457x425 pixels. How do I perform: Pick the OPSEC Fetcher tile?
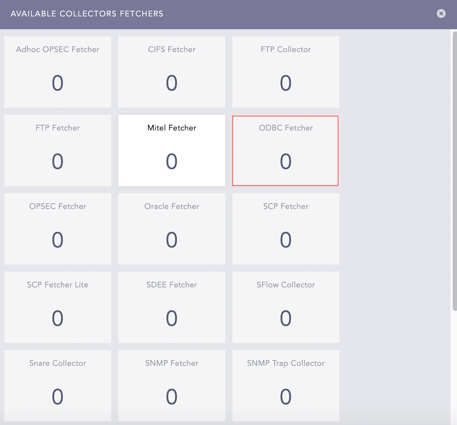(x=58, y=229)
